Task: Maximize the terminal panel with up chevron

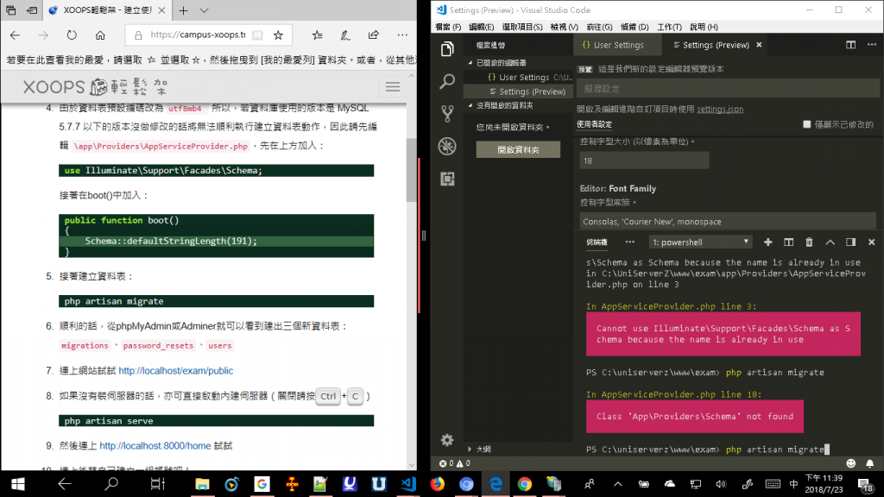Action: (x=830, y=242)
